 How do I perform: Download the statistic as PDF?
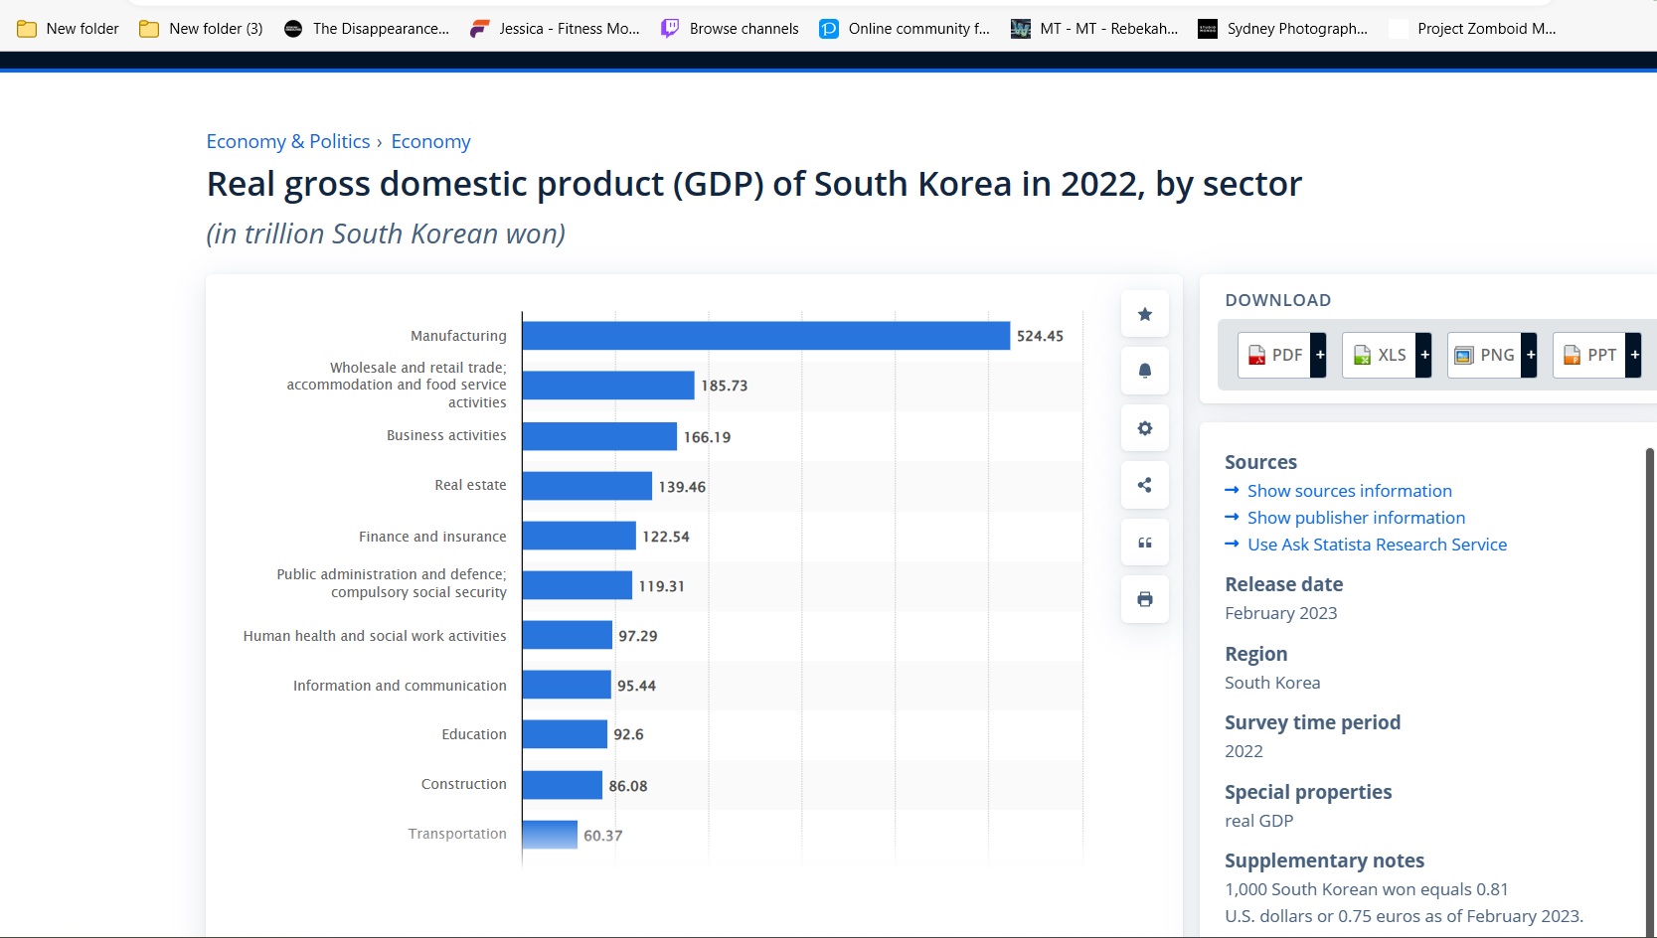pyautogui.click(x=1274, y=355)
